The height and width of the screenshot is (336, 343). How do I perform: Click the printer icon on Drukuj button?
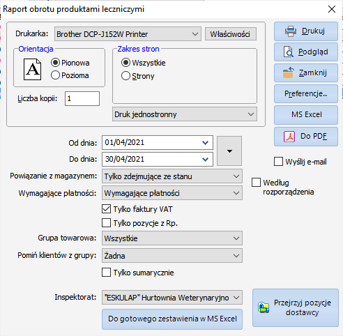[x=291, y=31]
